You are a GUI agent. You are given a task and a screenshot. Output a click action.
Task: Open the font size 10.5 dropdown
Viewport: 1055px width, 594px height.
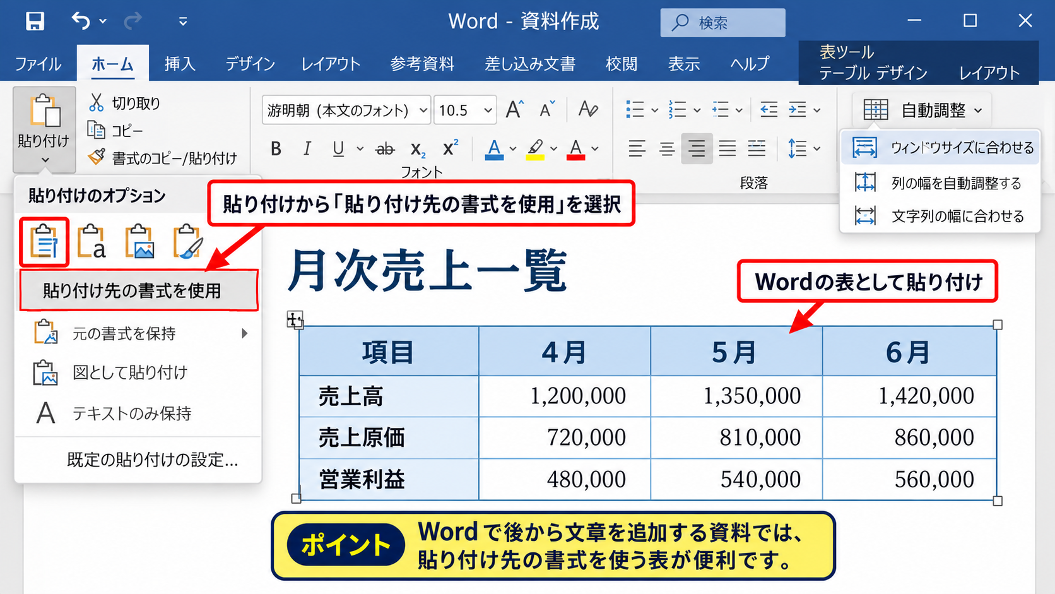point(488,110)
